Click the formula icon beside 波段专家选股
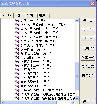 pos(17,94)
